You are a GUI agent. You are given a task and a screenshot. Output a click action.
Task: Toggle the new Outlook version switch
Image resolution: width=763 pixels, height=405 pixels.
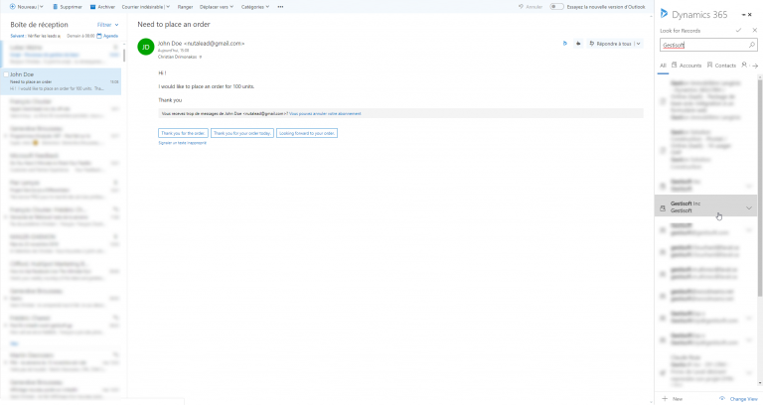pyautogui.click(x=556, y=7)
